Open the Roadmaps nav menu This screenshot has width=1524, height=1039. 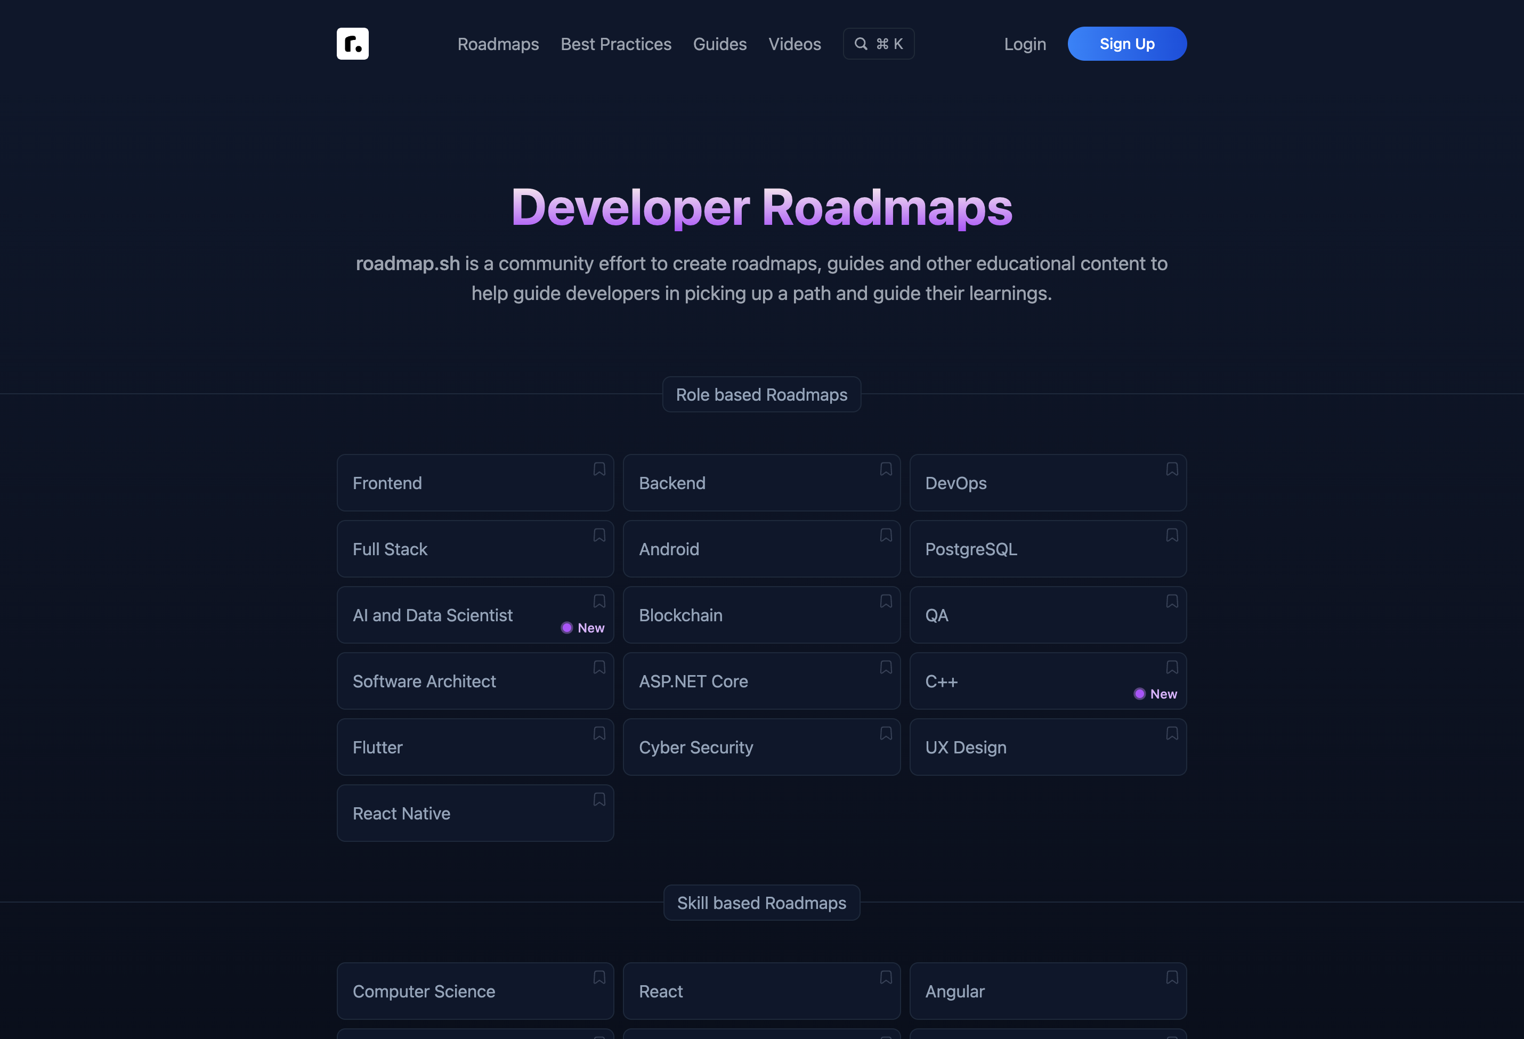coord(498,44)
